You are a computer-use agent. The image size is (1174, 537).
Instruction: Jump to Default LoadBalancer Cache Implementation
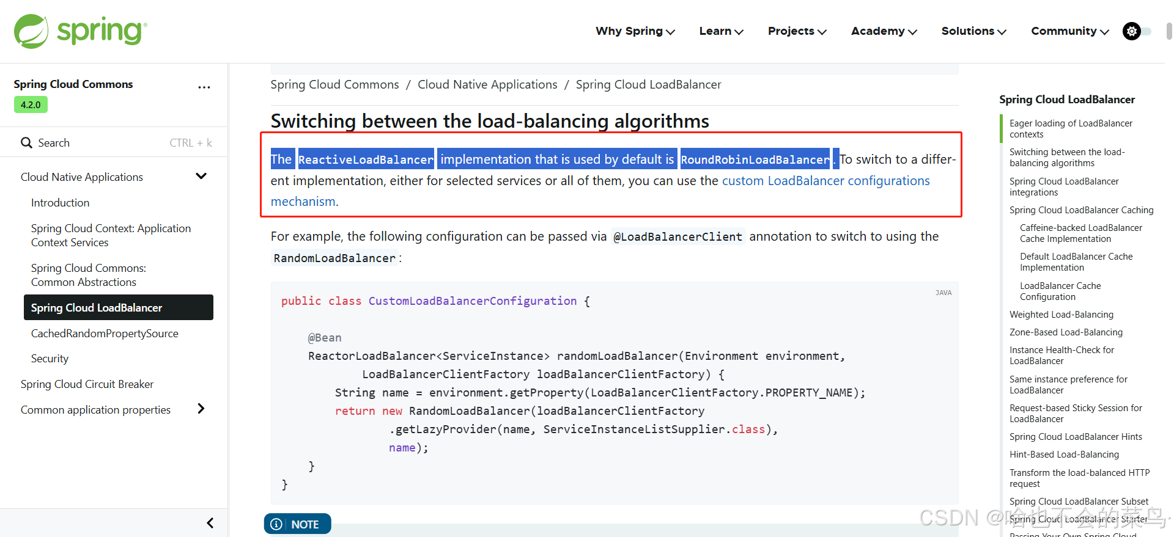coord(1076,262)
